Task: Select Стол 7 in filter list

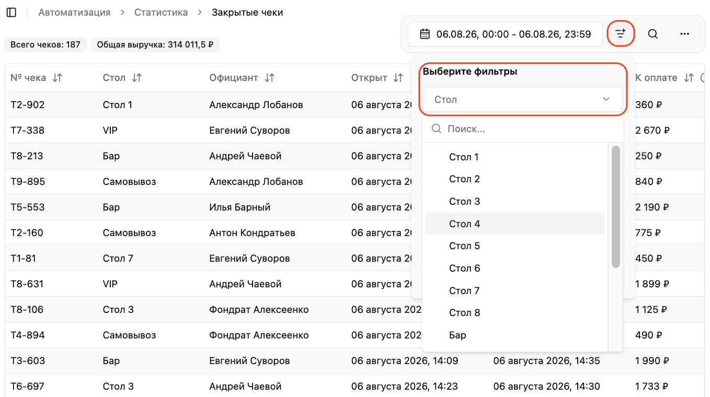Action: pos(515,290)
